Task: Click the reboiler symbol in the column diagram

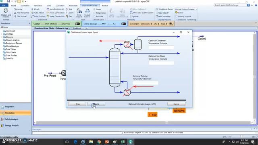Action: click(127, 92)
